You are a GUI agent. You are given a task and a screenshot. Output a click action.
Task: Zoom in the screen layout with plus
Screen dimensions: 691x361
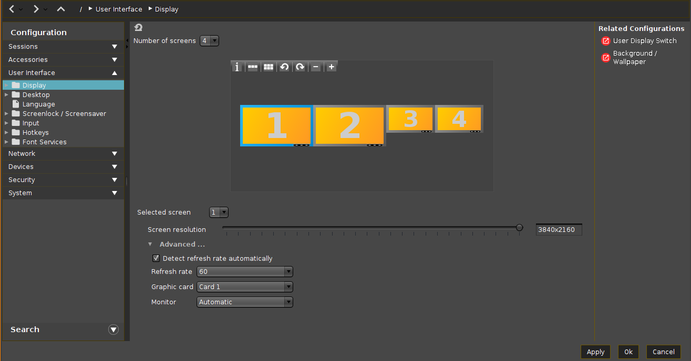(331, 67)
